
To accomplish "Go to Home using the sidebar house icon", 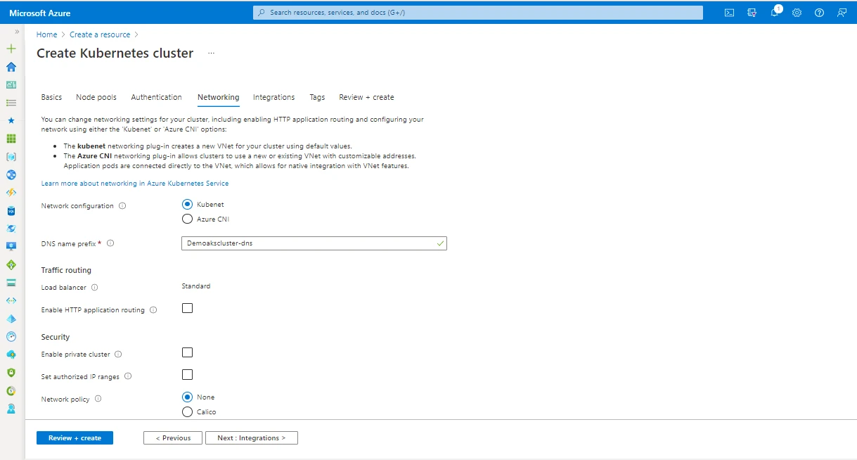I will pos(11,67).
